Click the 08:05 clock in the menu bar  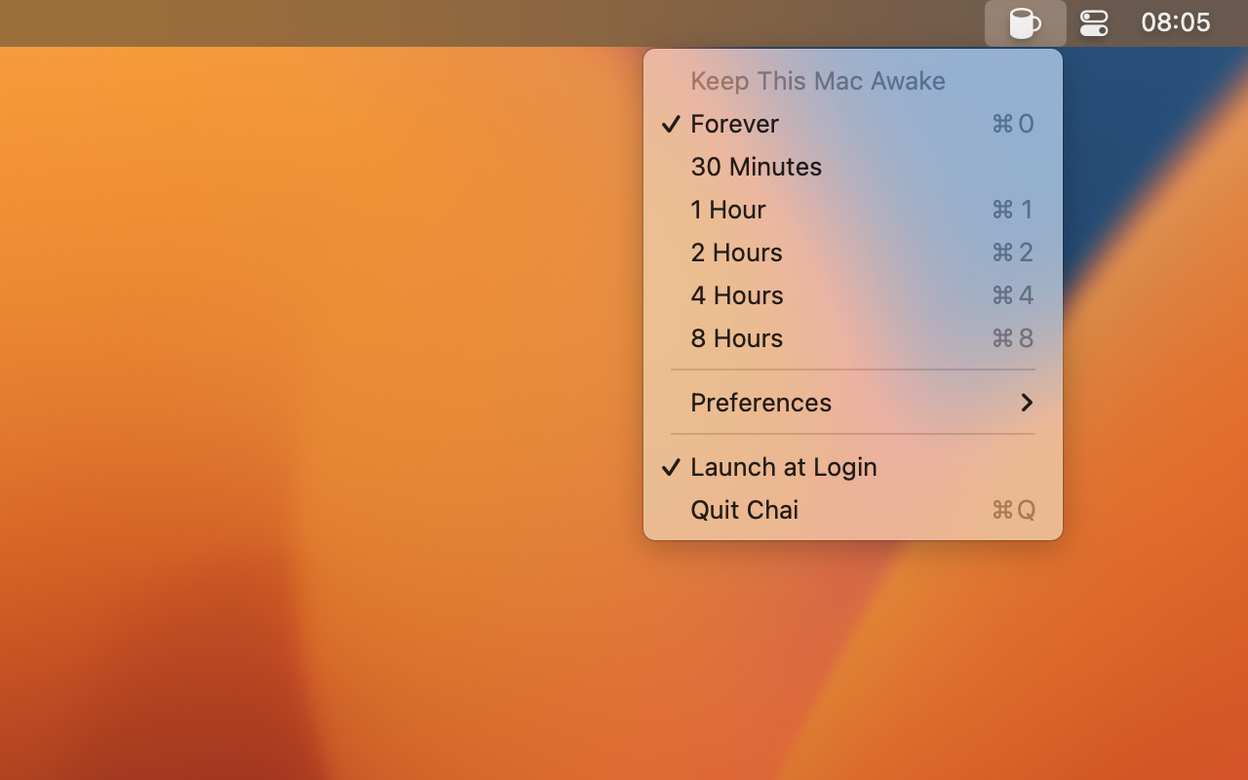pyautogui.click(x=1175, y=22)
